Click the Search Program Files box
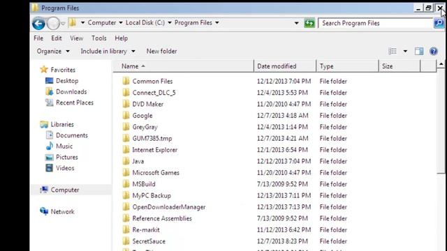447x251 pixels. (x=376, y=23)
